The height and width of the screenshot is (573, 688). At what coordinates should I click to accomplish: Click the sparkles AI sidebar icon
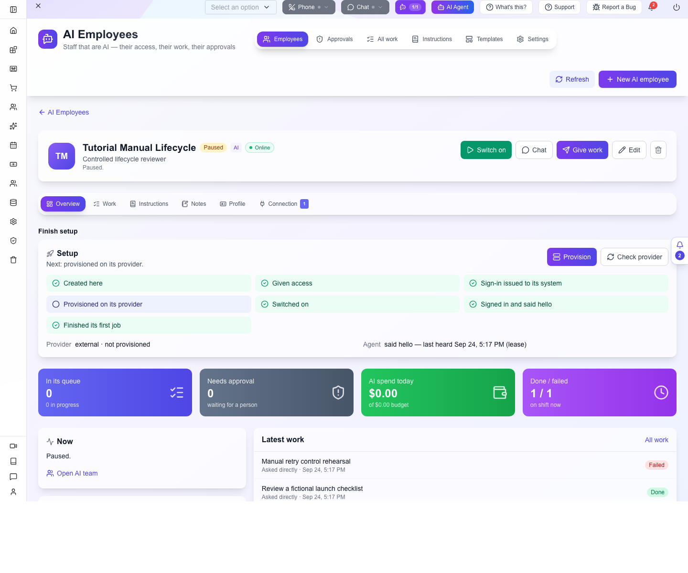[13, 126]
